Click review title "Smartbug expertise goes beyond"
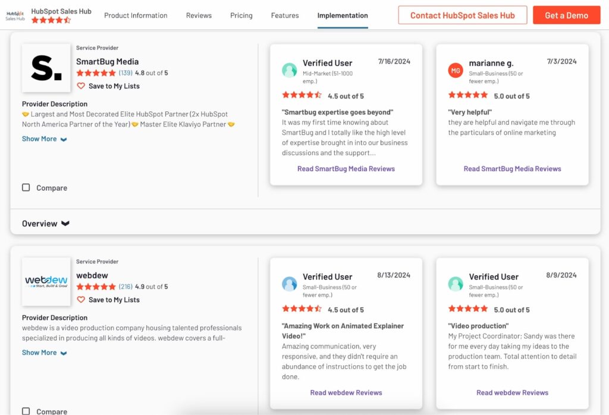This screenshot has width=609, height=415. 338,112
